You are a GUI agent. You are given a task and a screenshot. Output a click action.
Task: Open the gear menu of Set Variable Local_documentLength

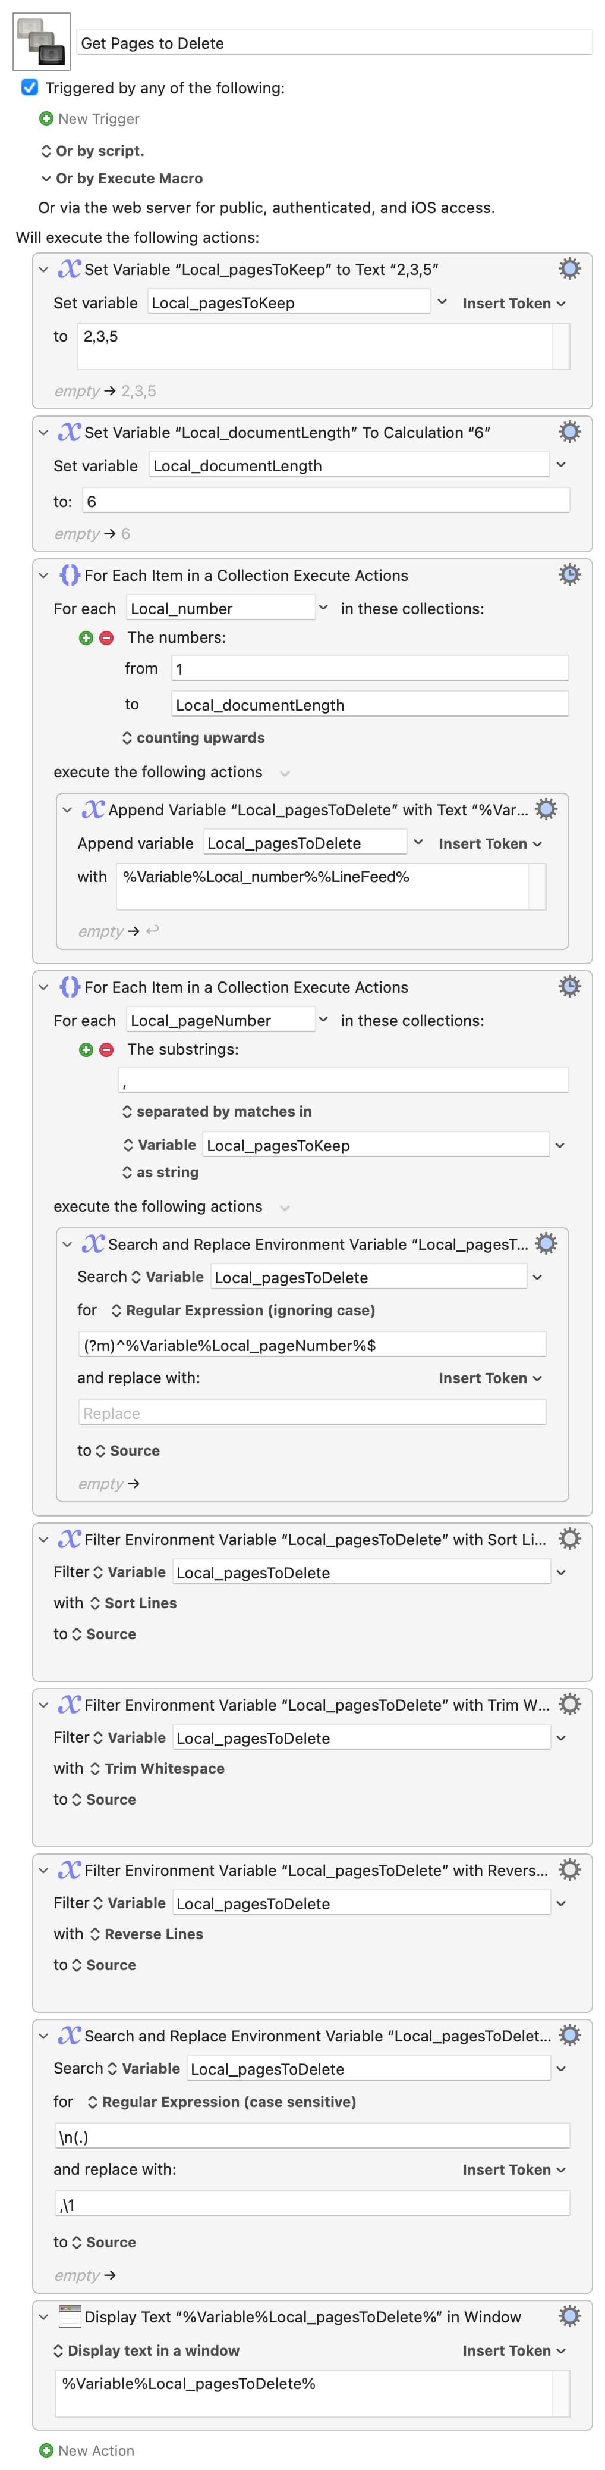click(569, 432)
